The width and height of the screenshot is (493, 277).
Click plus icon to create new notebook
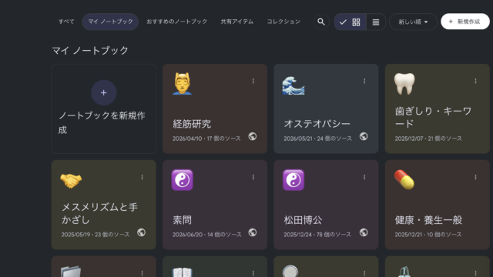pyautogui.click(x=104, y=92)
